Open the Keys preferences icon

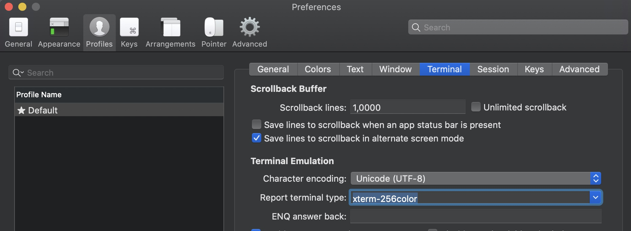[129, 27]
